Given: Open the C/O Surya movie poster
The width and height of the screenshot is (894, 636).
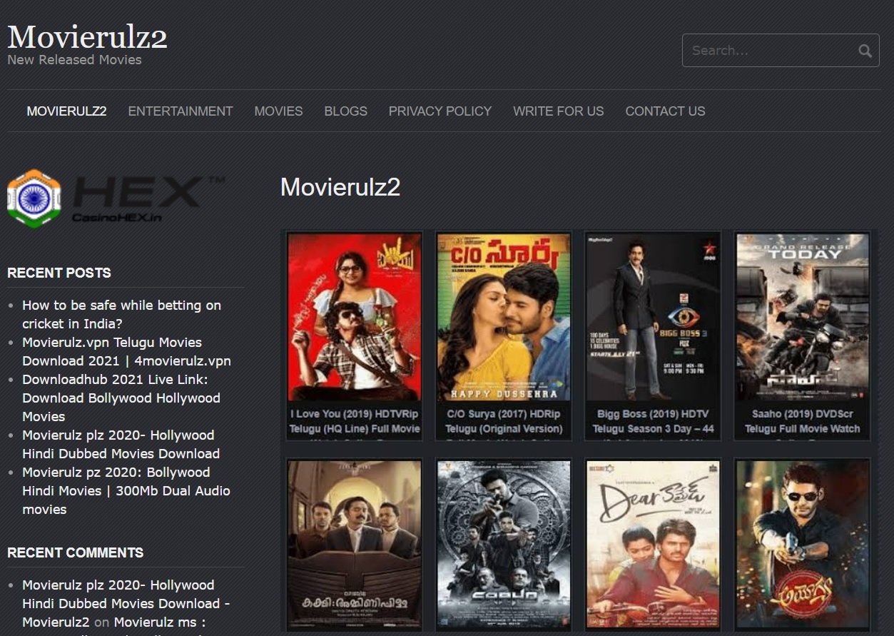Looking at the screenshot, I should (x=504, y=317).
